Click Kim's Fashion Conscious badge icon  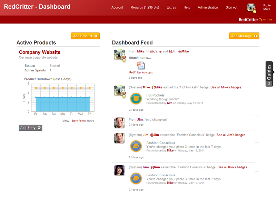(136, 178)
